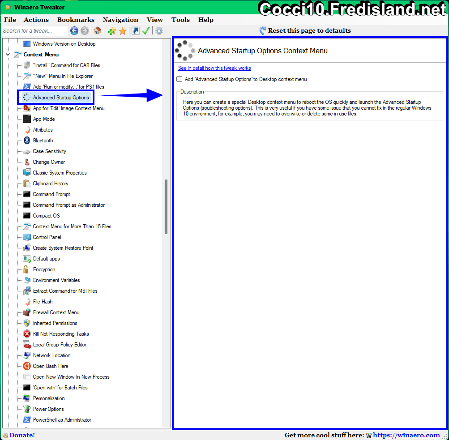449x440 pixels.
Task: Click the Command Prompt console icon
Action: (27, 194)
